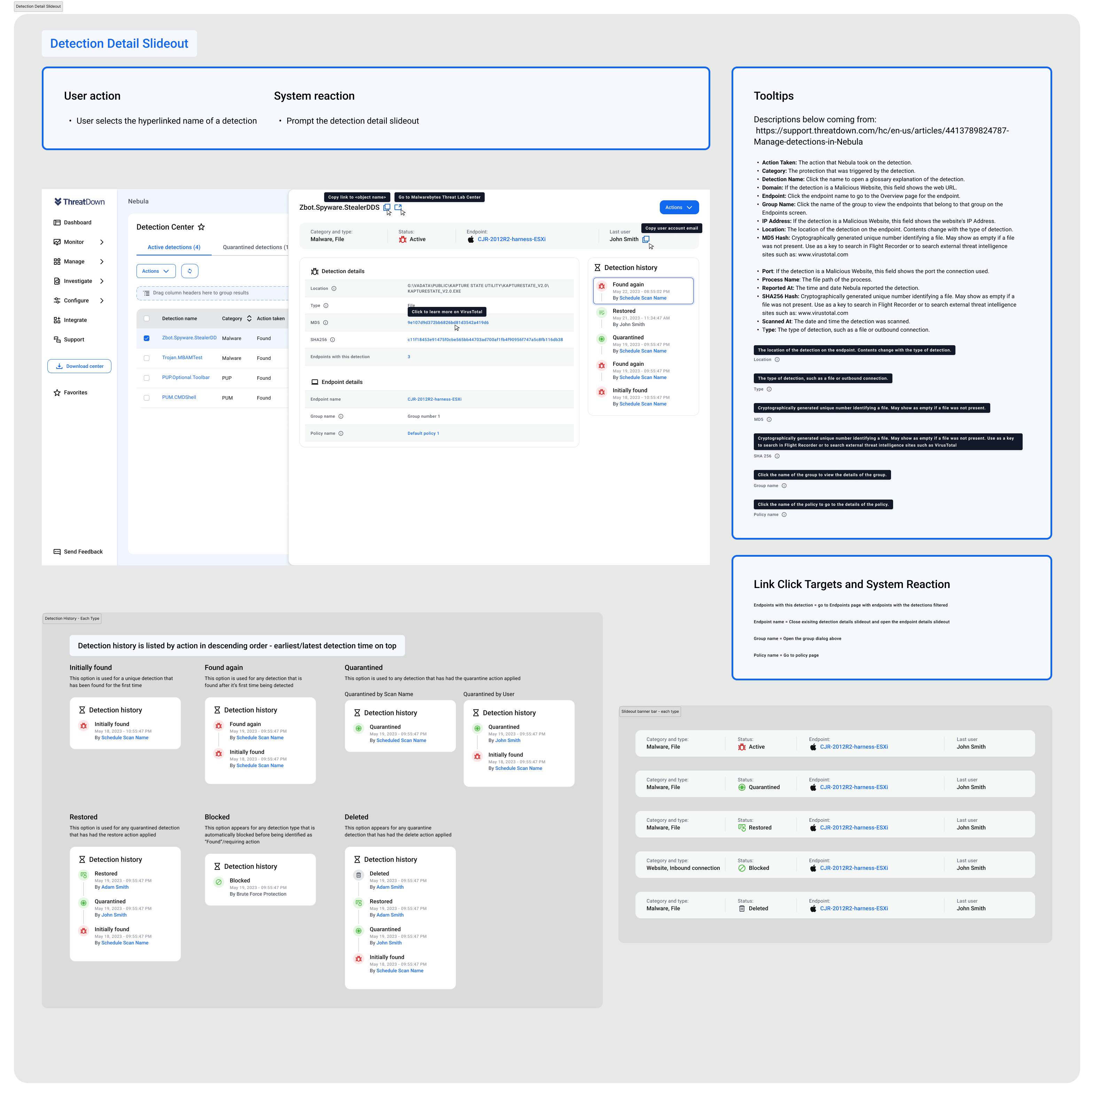The height and width of the screenshot is (1097, 1094).
Task: Open the Default policy 1 link
Action: pyautogui.click(x=423, y=433)
